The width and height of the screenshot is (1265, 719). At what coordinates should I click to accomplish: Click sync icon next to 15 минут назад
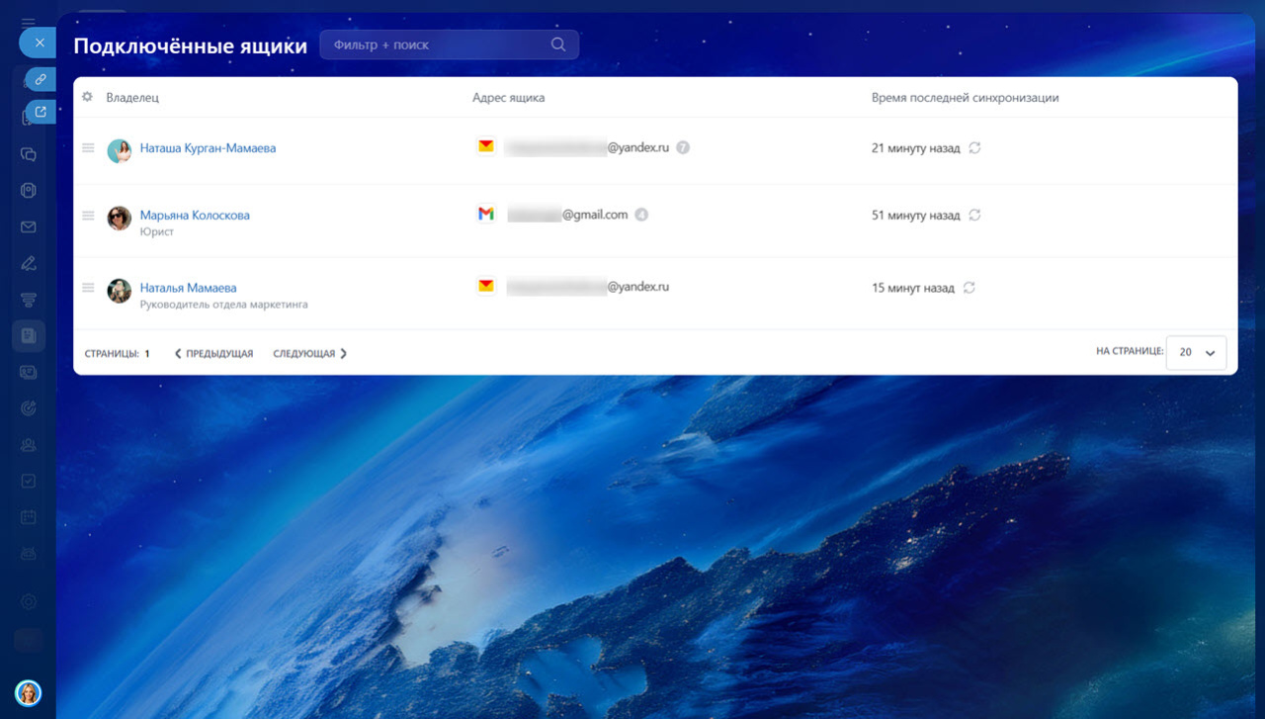pos(970,288)
